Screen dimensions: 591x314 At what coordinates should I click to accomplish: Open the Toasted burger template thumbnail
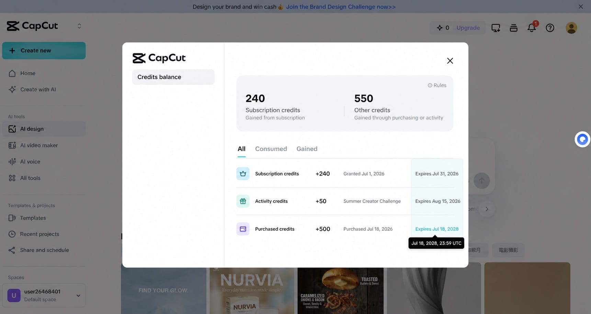(x=340, y=291)
